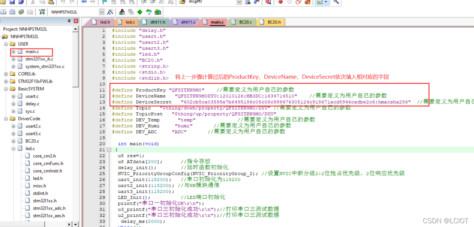Open the NNHPSTM32L target dropdown
474x227 pixels.
[102, 12]
